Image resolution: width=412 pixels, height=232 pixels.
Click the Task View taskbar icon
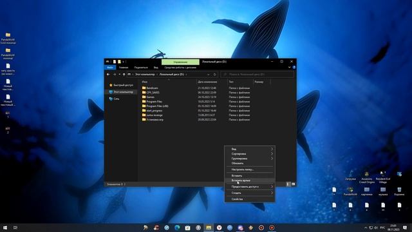pos(15,227)
